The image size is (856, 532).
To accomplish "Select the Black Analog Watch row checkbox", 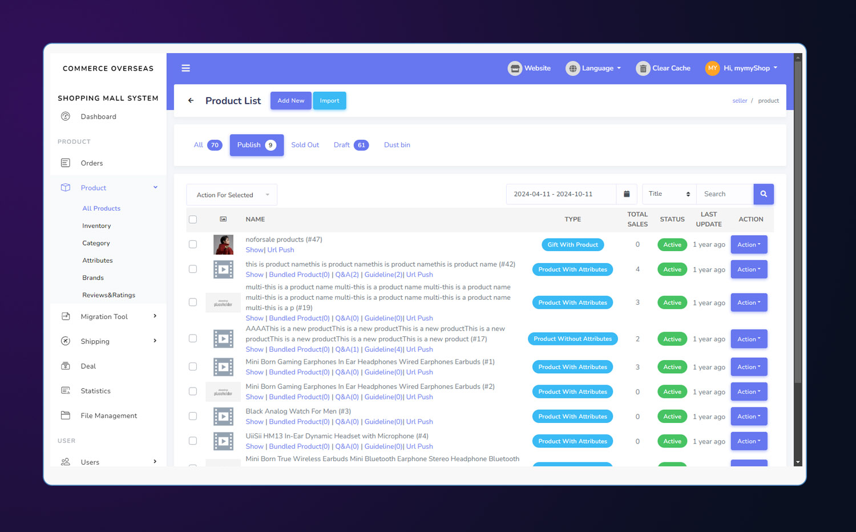I will 193,416.
